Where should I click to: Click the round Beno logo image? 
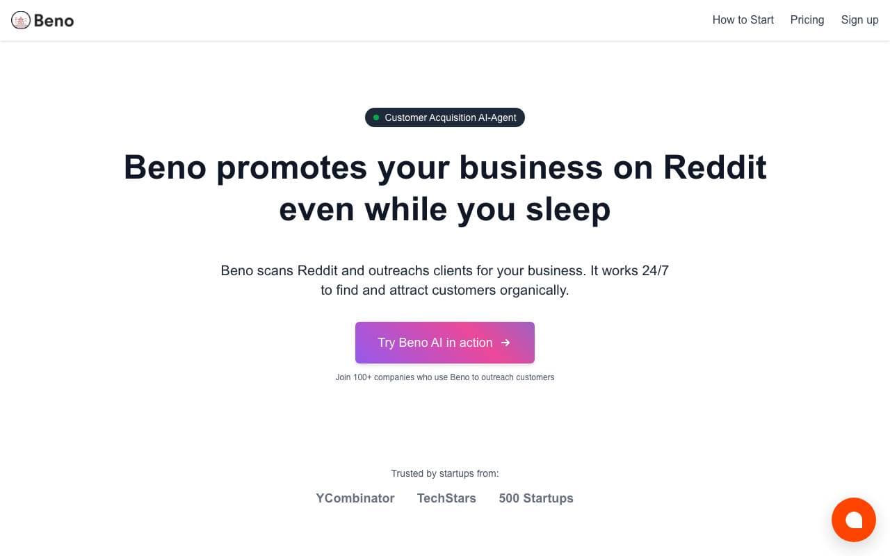point(21,20)
